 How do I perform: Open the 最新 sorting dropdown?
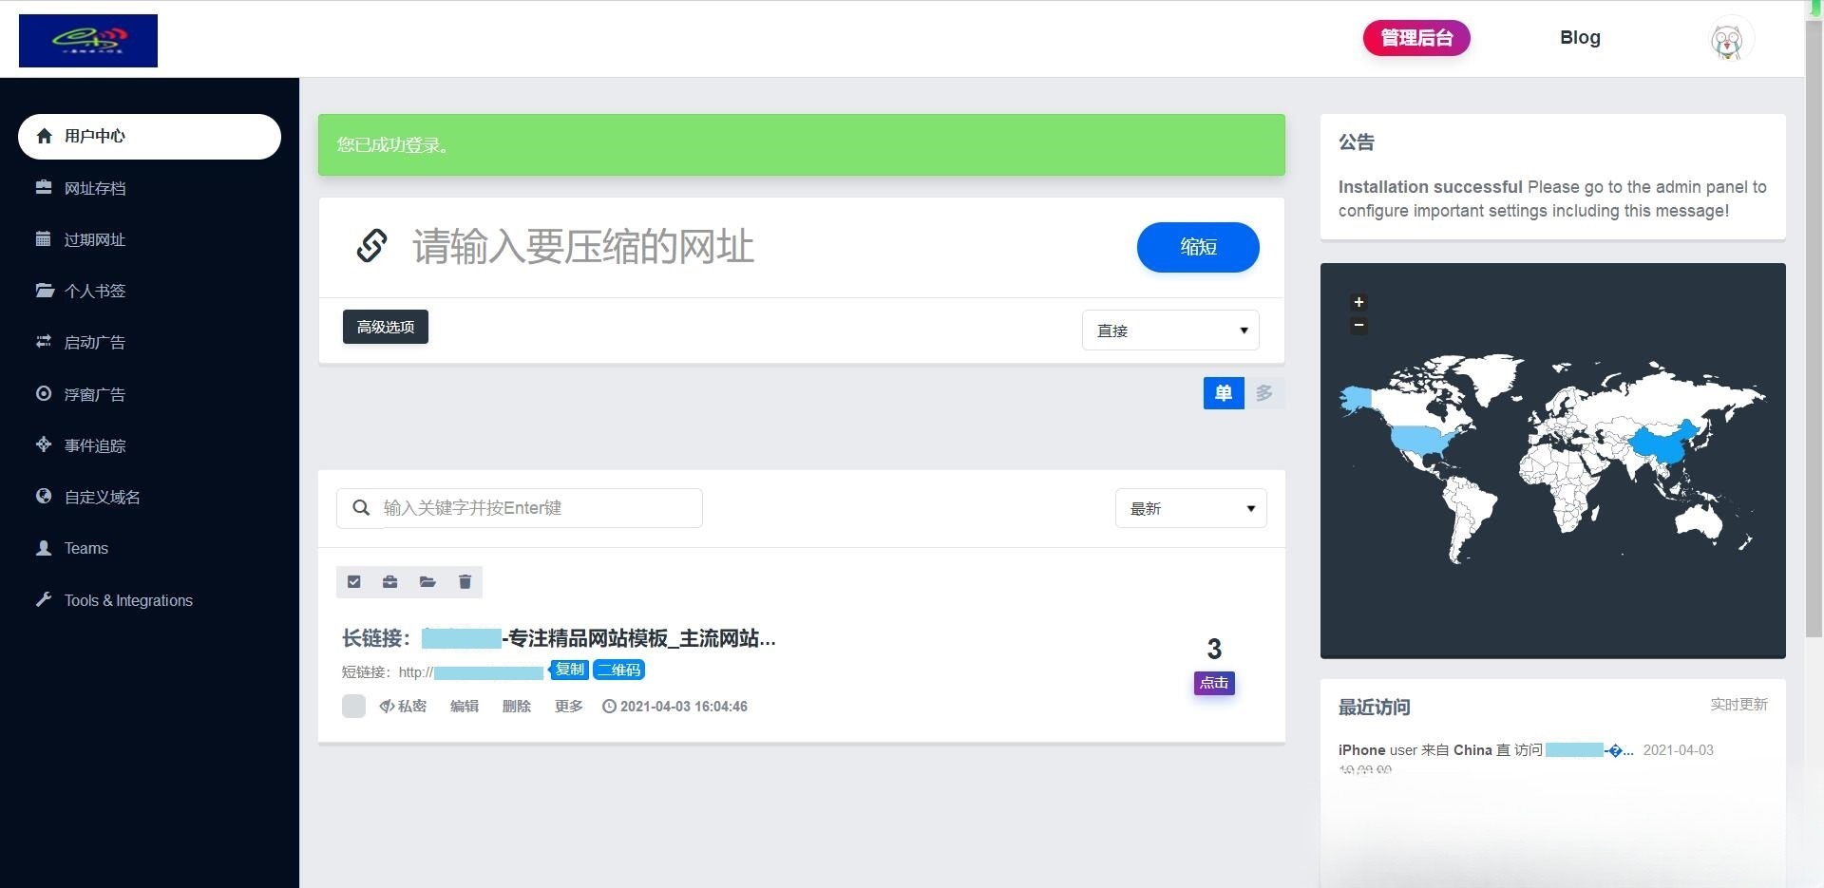coord(1190,508)
